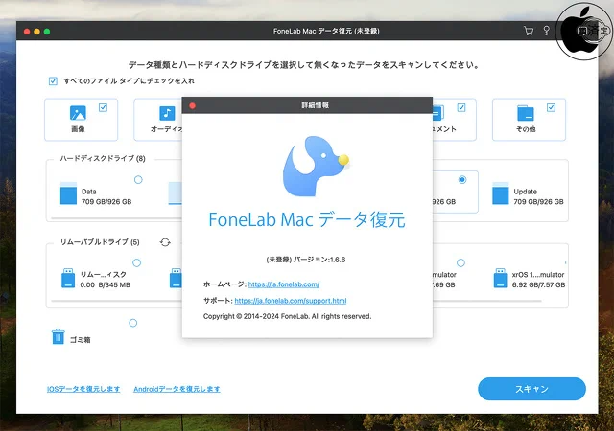Select the リムー...ィスク radio button

136,262
